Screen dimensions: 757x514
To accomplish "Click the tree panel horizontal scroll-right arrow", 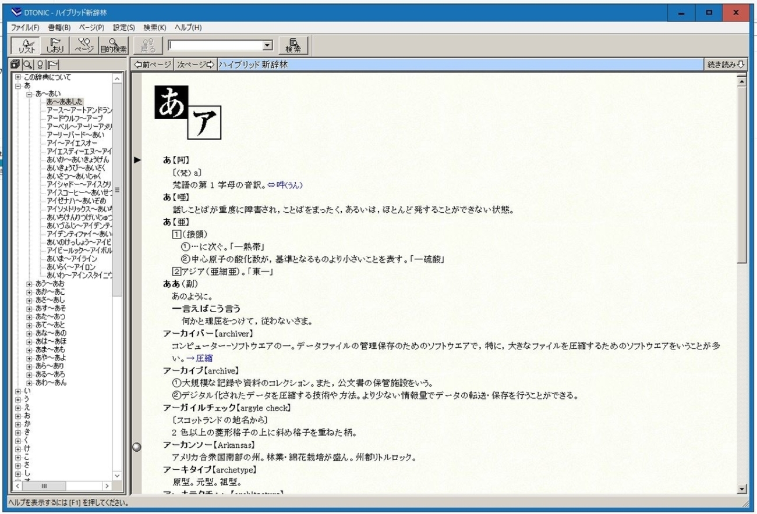I will tap(107, 486).
